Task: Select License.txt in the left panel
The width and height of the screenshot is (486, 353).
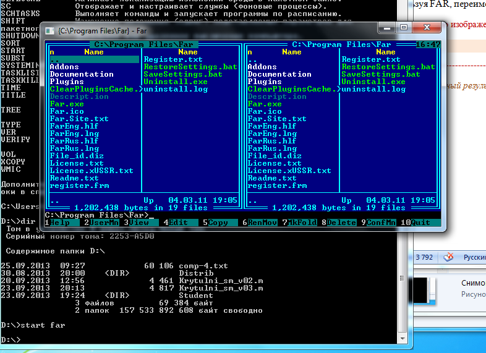Action: pyautogui.click(x=77, y=163)
